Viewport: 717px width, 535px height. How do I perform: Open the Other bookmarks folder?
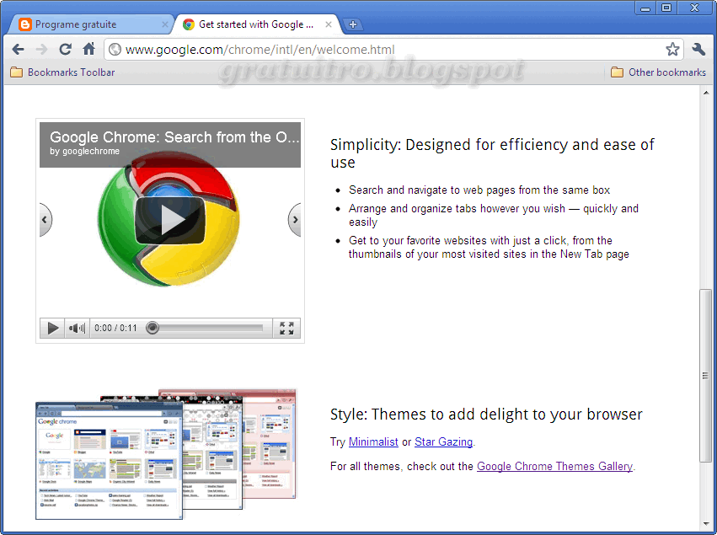[659, 72]
